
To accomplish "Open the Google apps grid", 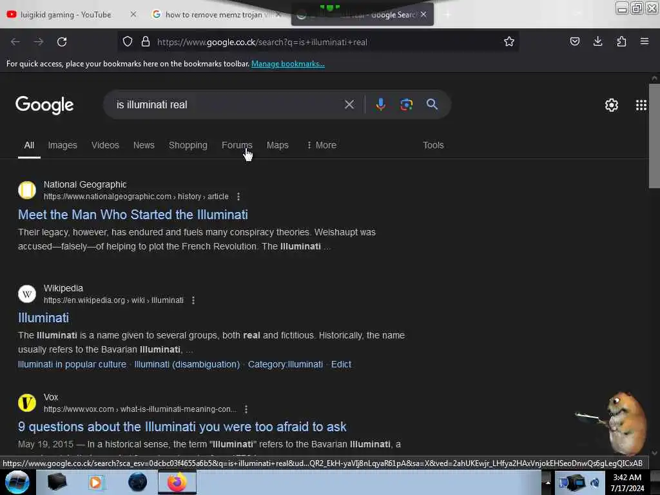I will tap(641, 105).
